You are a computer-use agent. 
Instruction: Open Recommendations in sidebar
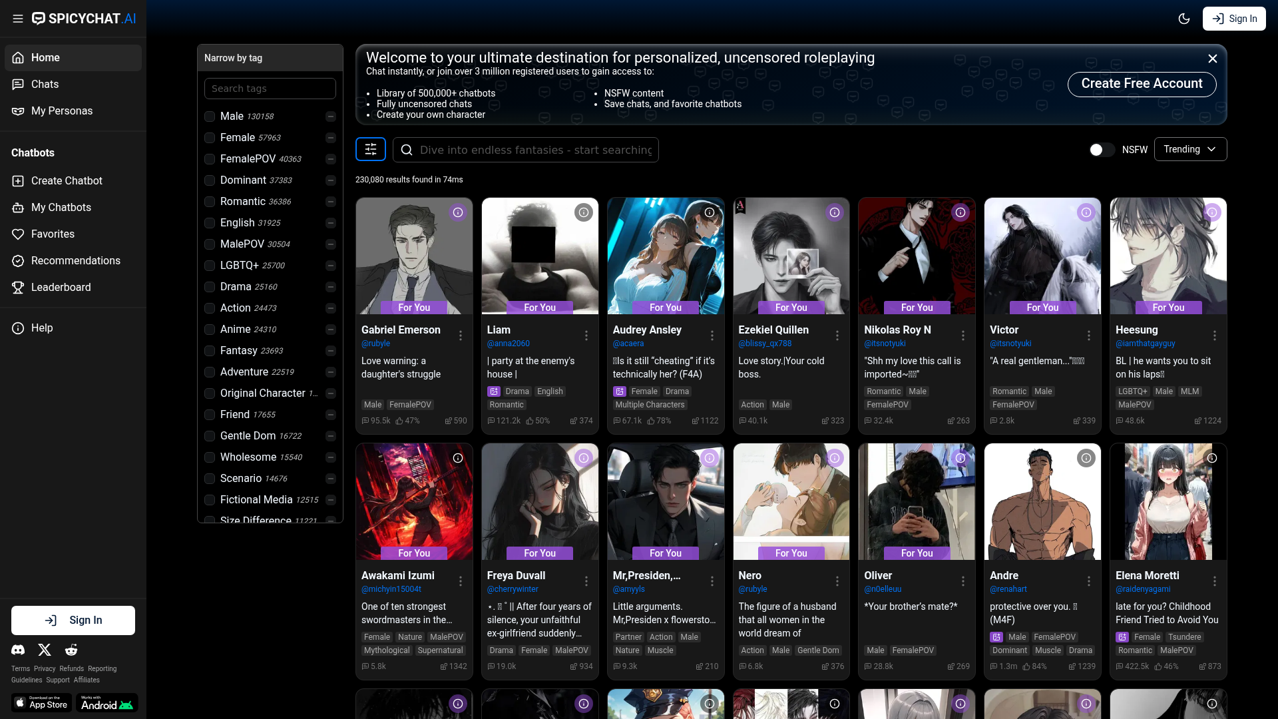[73, 261]
